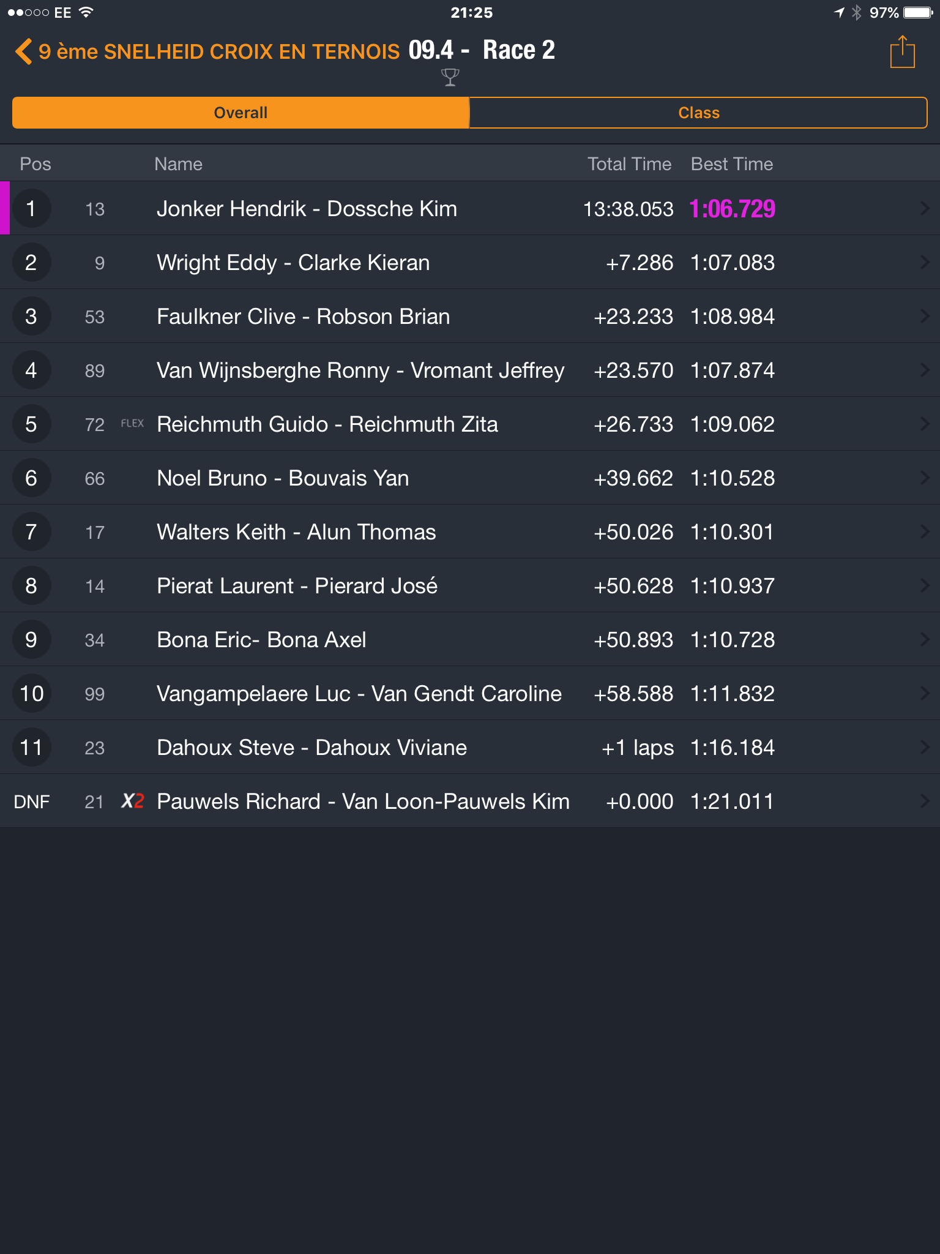Screen dimensions: 940x1254
Task: Open Van Wijnsberghe Ronny - Vromant Jeffrey result
Action: pos(470,370)
